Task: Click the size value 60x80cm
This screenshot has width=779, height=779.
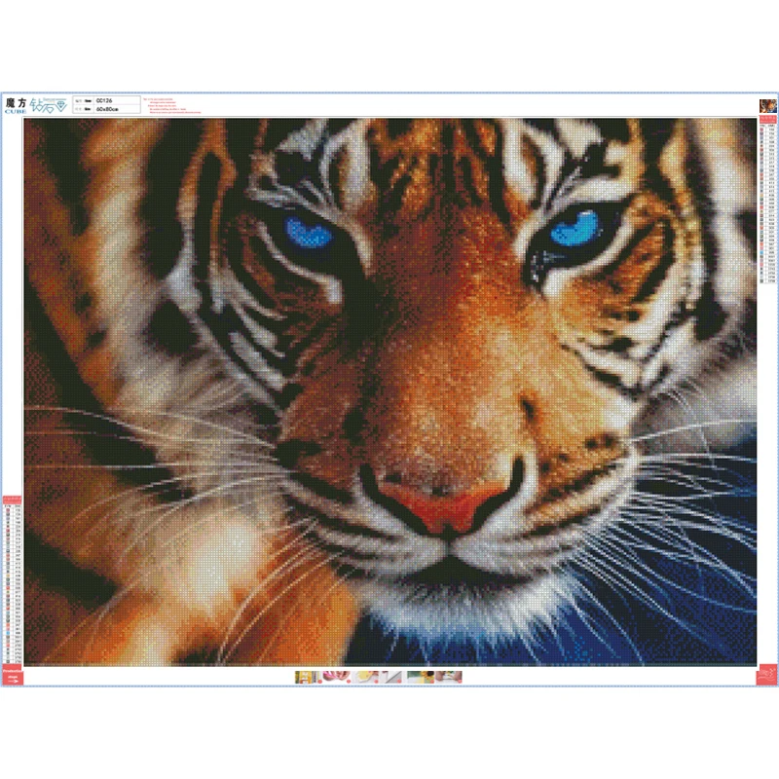Action: (107, 109)
